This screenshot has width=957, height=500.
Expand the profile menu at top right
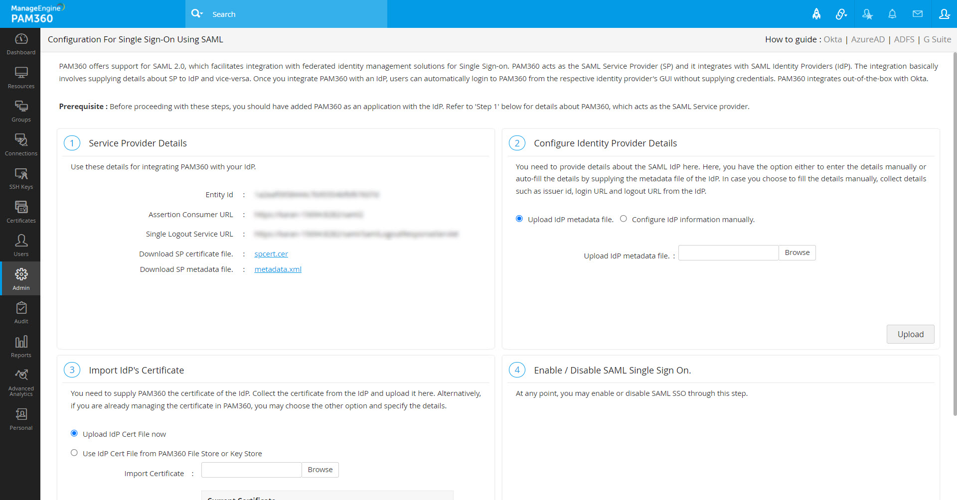click(945, 14)
